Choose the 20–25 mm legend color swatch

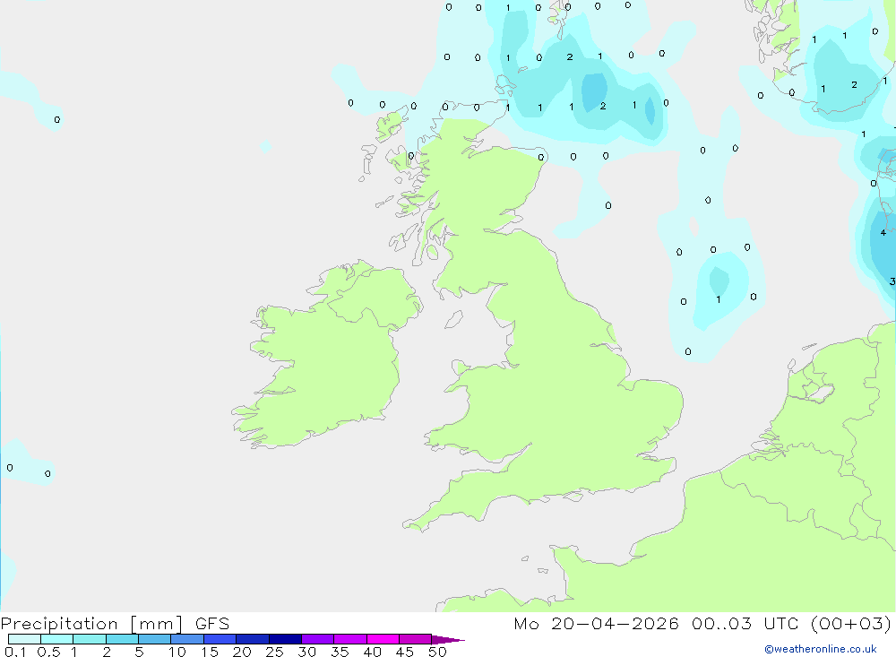point(253,639)
